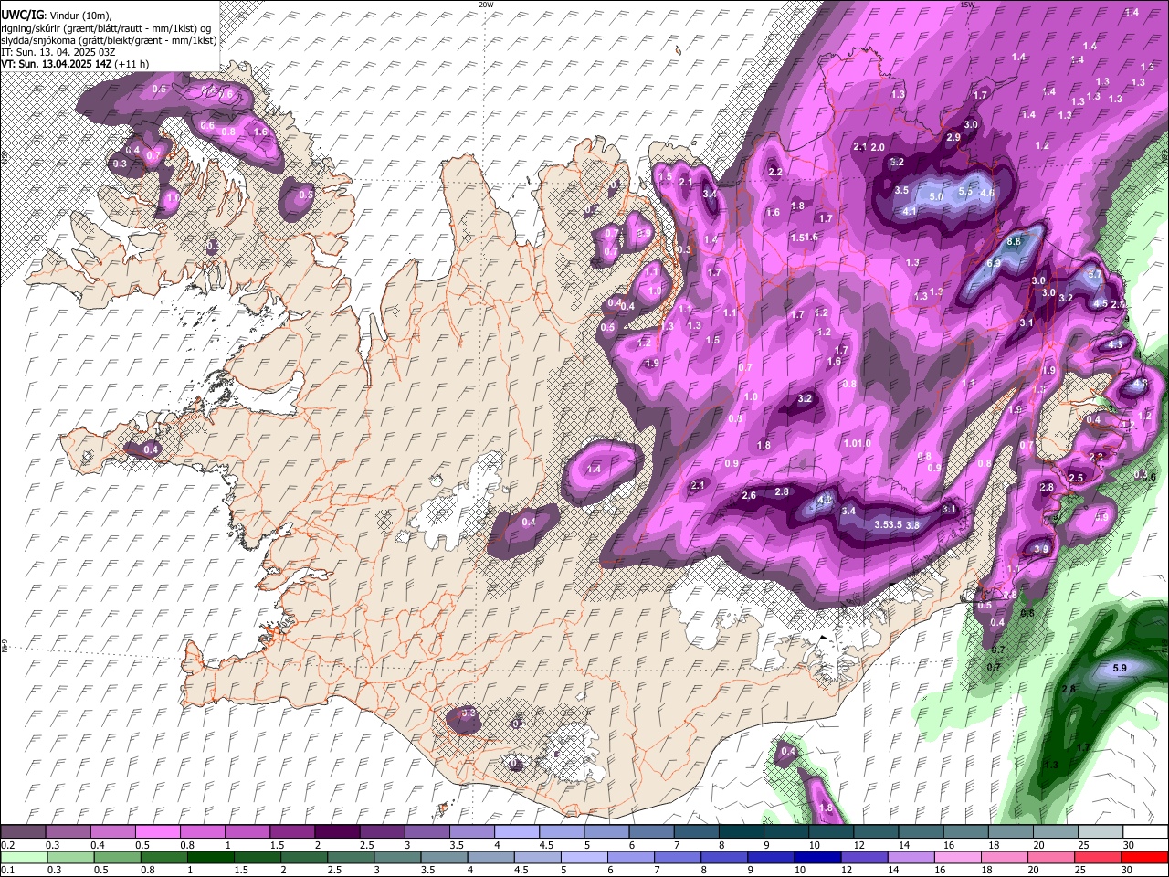
Task: Click the 'rigning/skúrir' rain legend description line
Action: coord(106,28)
